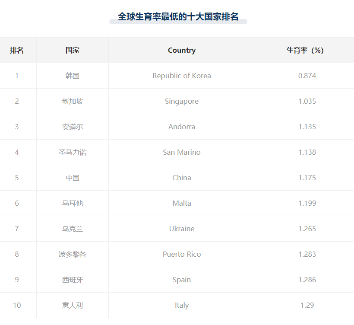Click rank number 8 in Puerto Rico row
354x325 pixels.
click(17, 255)
